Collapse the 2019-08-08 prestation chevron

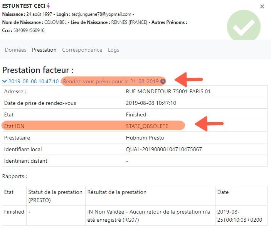[x=5, y=81]
